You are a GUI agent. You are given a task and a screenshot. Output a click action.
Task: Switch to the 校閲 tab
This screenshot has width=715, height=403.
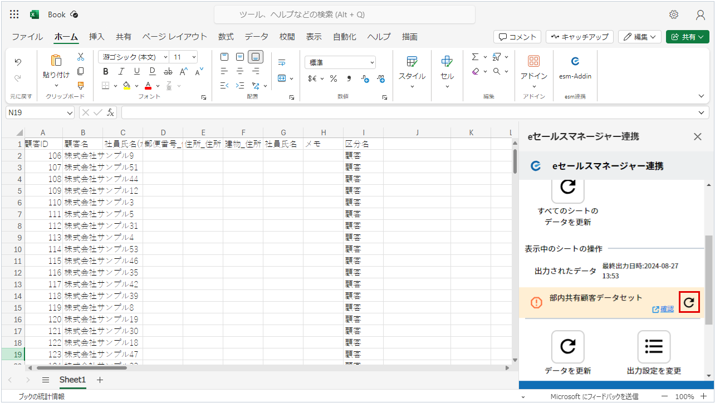287,37
